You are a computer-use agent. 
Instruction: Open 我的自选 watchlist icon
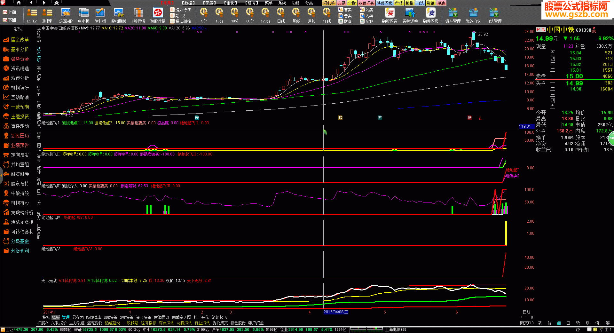(473, 16)
